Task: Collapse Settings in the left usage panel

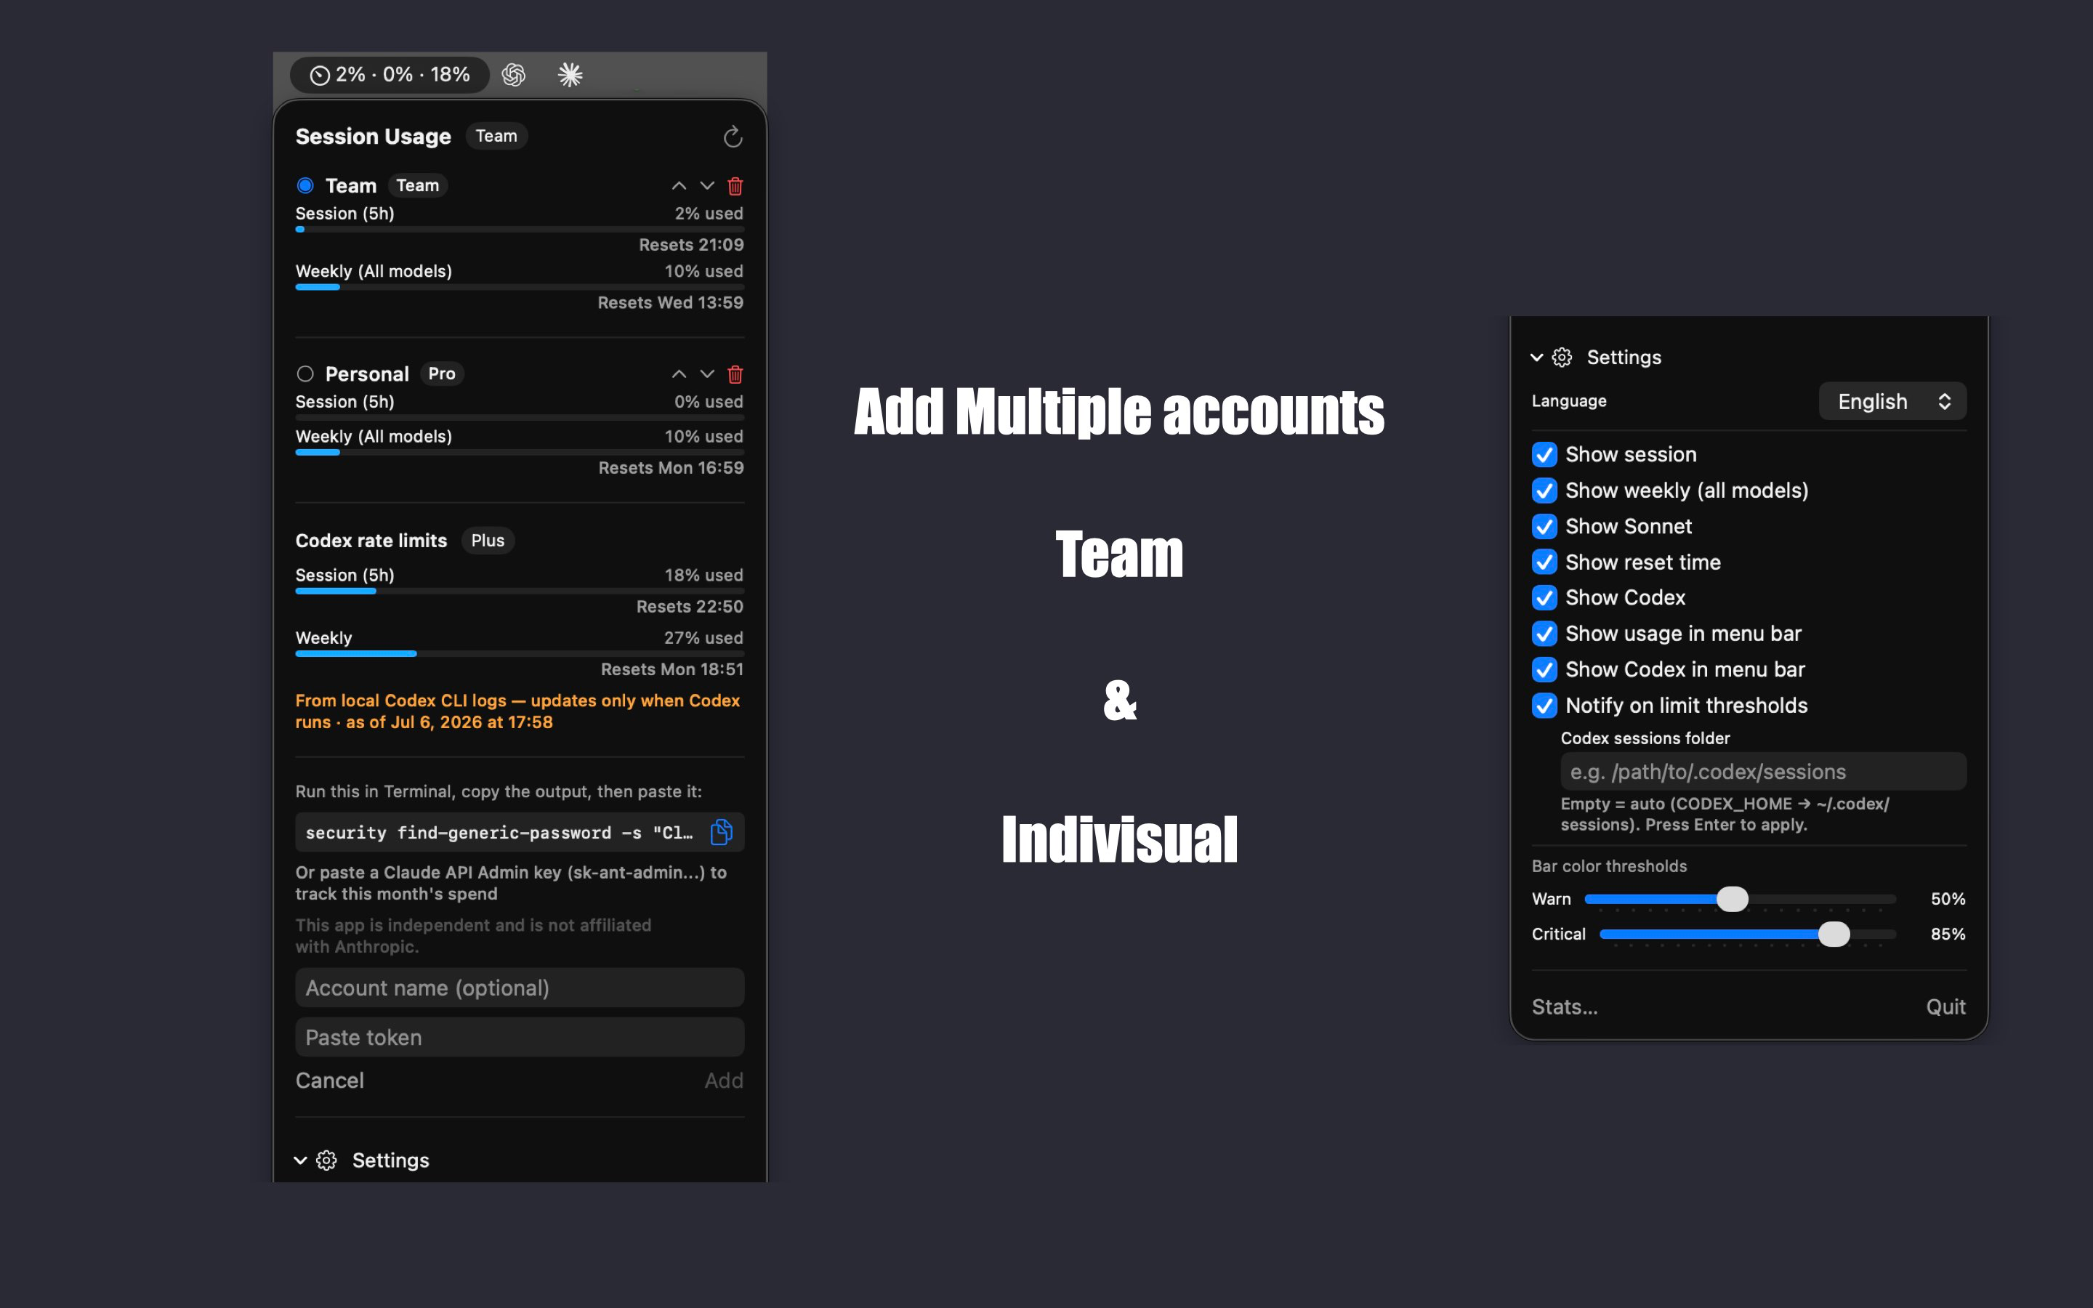Action: coord(300,1161)
